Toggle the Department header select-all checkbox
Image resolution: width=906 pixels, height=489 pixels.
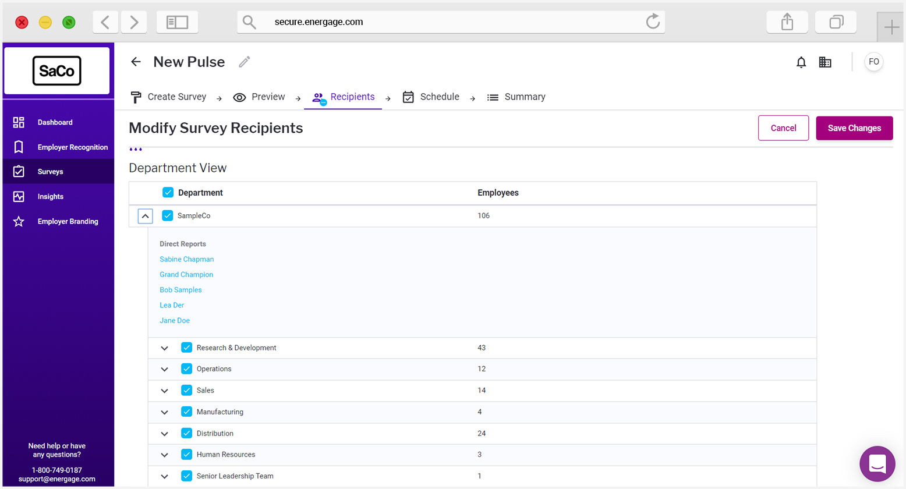coord(168,192)
